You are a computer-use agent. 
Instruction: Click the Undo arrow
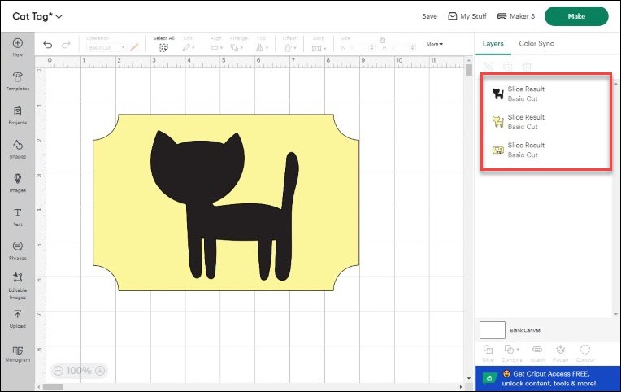coord(47,46)
